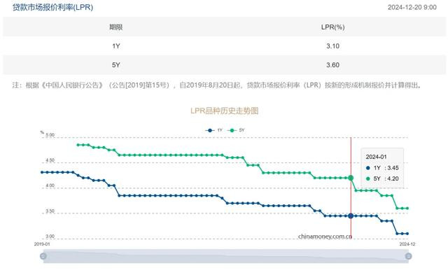Click the 贷款市场报价利率(LPR) title
Screen dimensions: 448x275
click(x=53, y=7)
